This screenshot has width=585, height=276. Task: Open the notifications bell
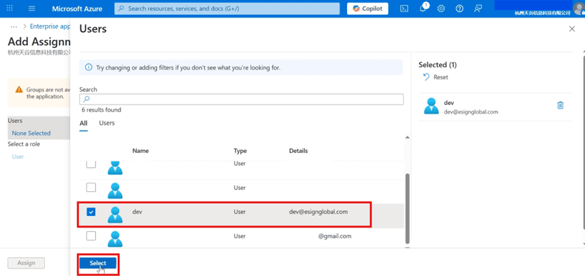[423, 9]
